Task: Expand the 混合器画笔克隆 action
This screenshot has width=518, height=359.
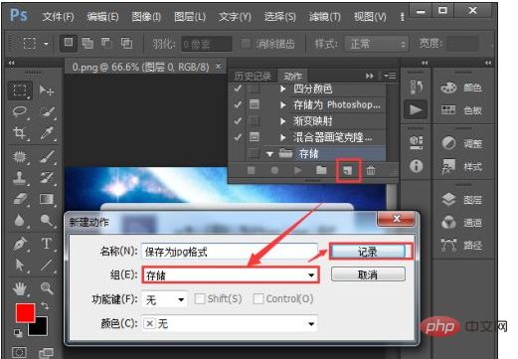Action: [x=282, y=136]
